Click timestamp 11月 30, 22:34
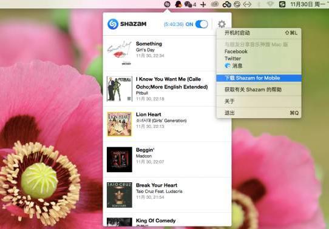 tap(150, 56)
